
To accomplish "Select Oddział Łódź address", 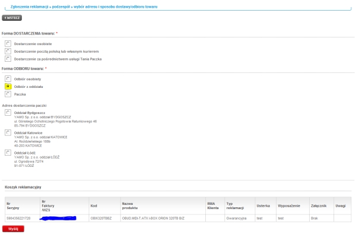I will [8, 153].
